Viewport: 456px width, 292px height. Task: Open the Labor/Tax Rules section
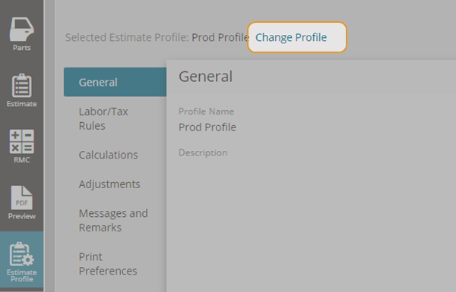click(x=103, y=119)
